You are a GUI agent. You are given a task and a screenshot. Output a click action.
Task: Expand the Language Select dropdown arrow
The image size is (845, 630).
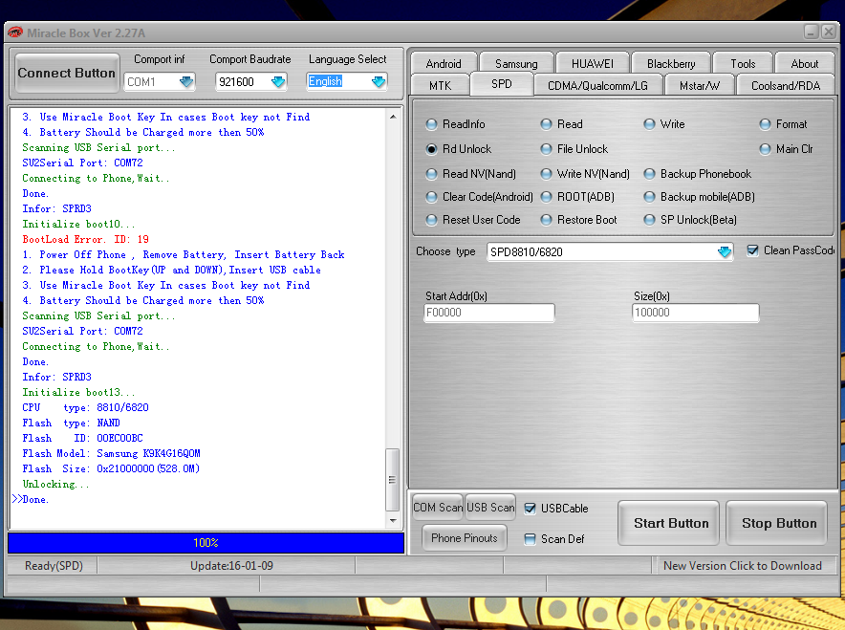pos(379,81)
